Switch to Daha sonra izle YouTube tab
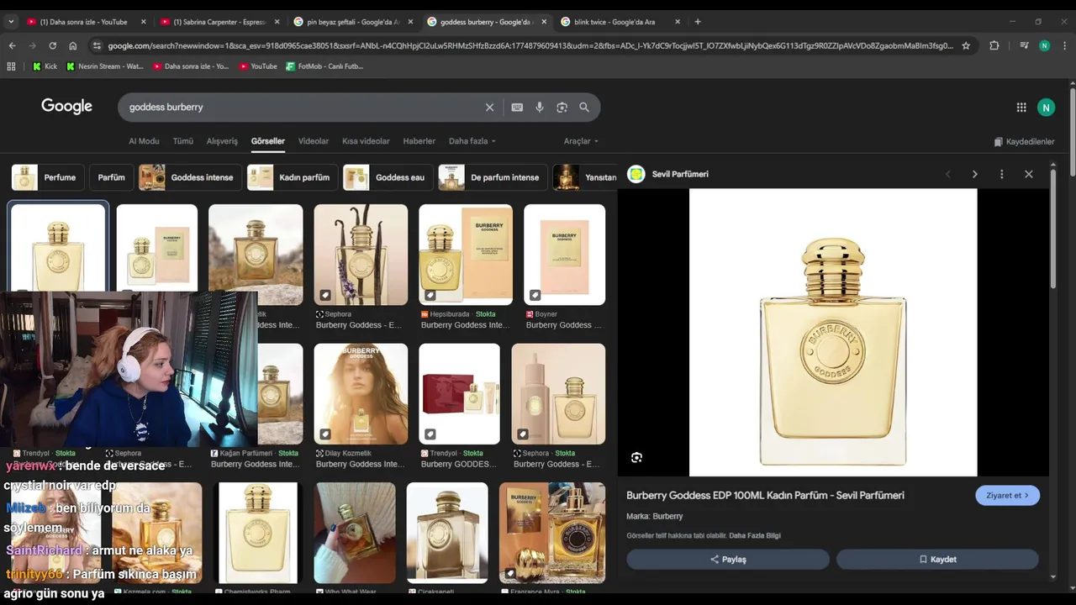 coord(84,22)
